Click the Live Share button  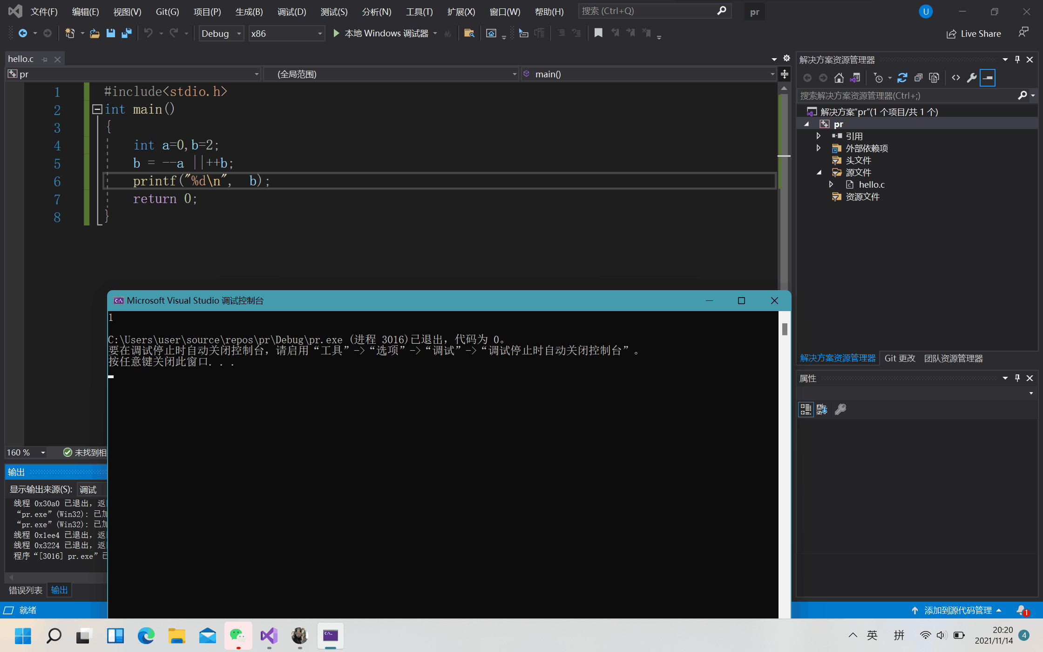click(x=974, y=33)
